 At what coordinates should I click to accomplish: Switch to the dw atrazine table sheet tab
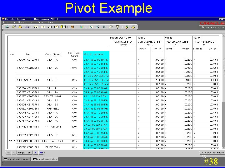(x=16, y=159)
